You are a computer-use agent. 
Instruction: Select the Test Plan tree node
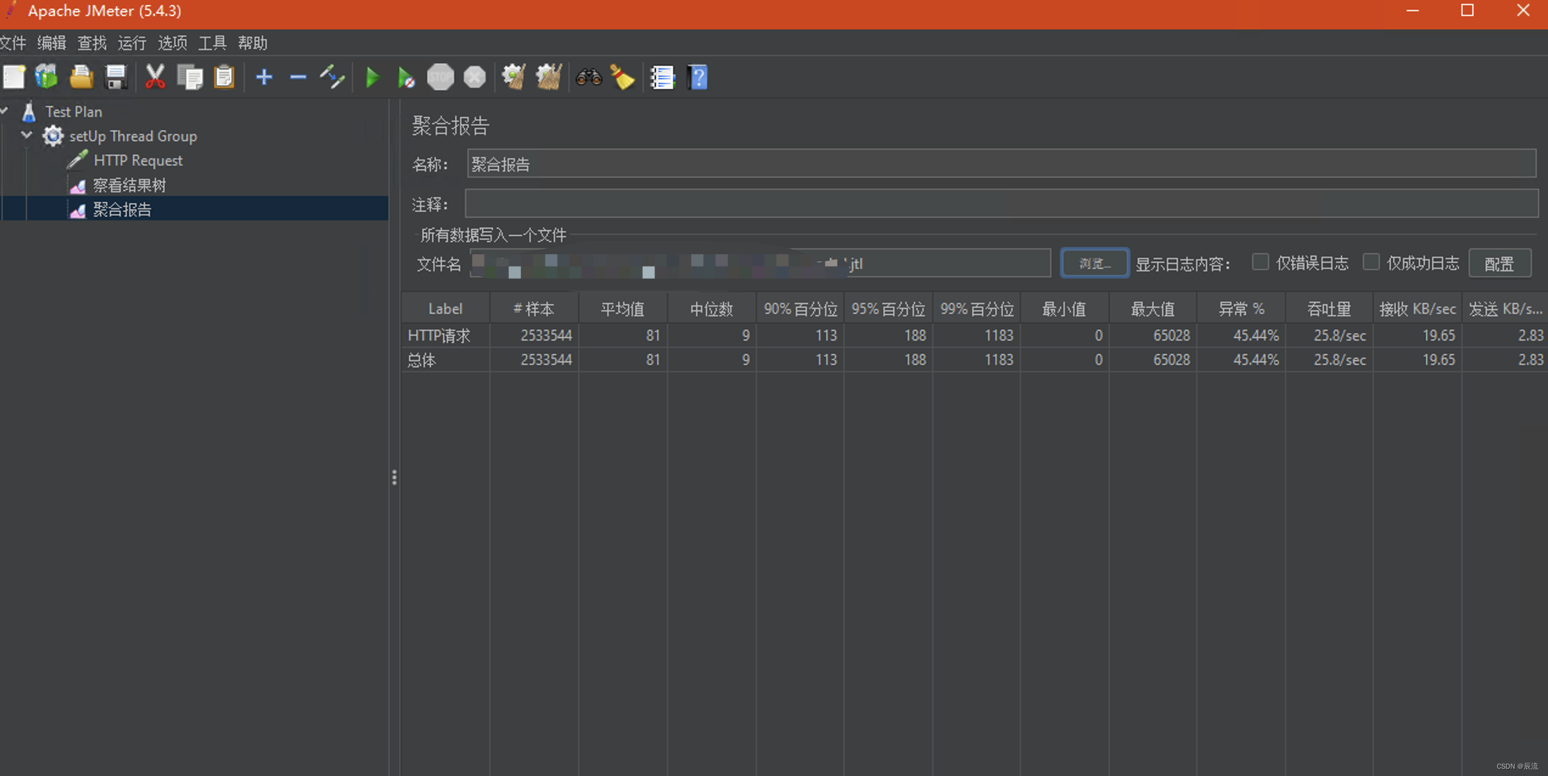click(x=74, y=112)
